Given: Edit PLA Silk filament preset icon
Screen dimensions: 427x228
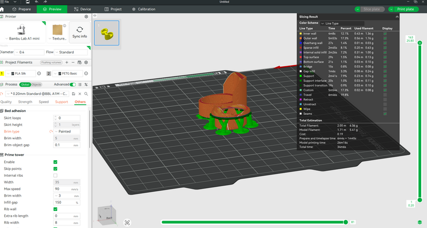Looking at the screenshot, I should tap(39, 74).
